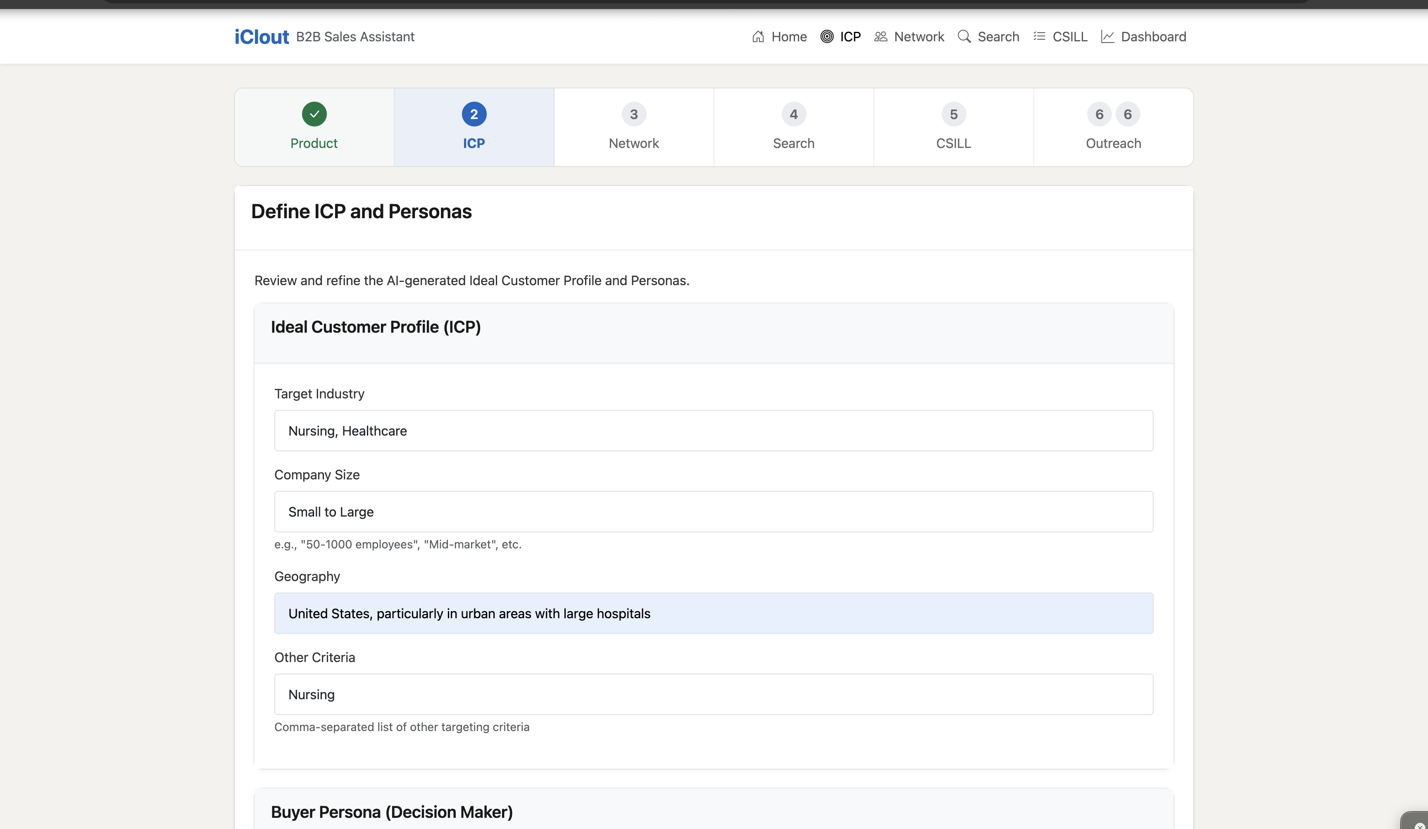Focus the Geography text field
The width and height of the screenshot is (1428, 829).
point(714,613)
